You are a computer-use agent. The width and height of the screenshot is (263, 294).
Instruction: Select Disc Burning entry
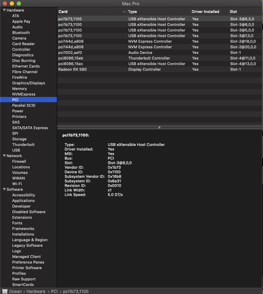coord(24,61)
